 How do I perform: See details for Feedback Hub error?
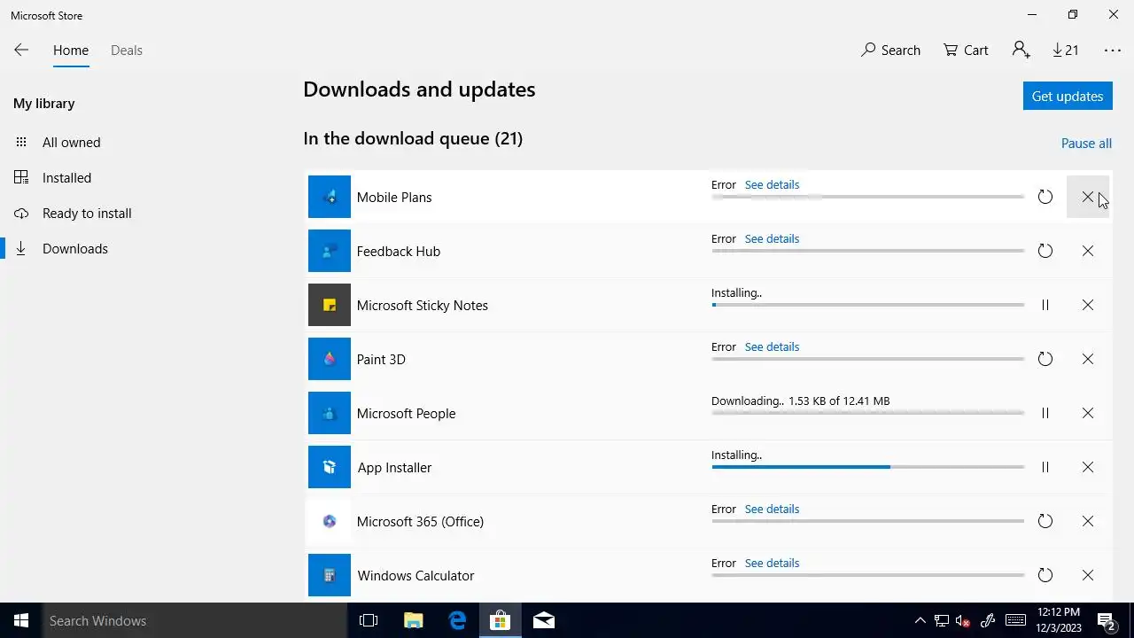coord(772,239)
